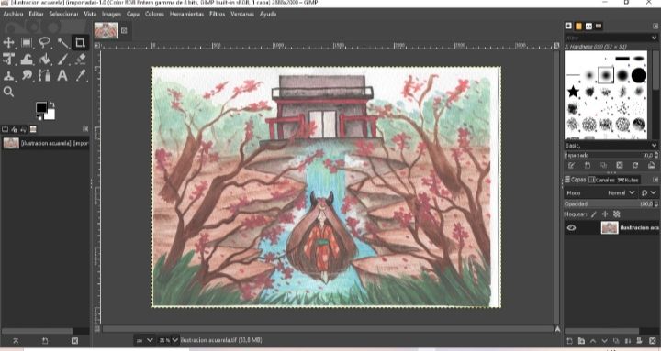
Task: Select the star shaped brush
Action: click(x=573, y=91)
